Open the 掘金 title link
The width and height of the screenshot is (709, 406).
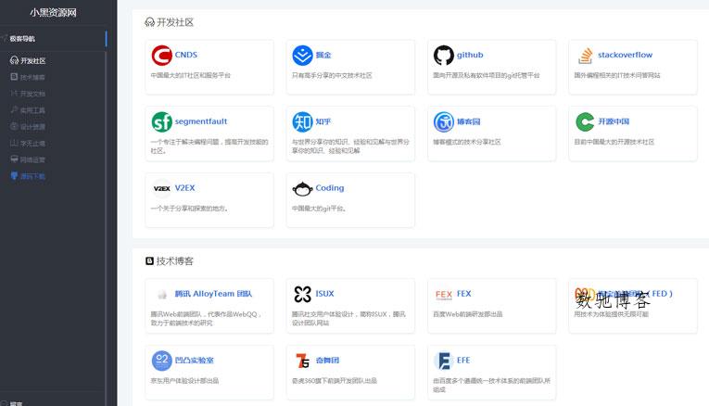(x=323, y=55)
